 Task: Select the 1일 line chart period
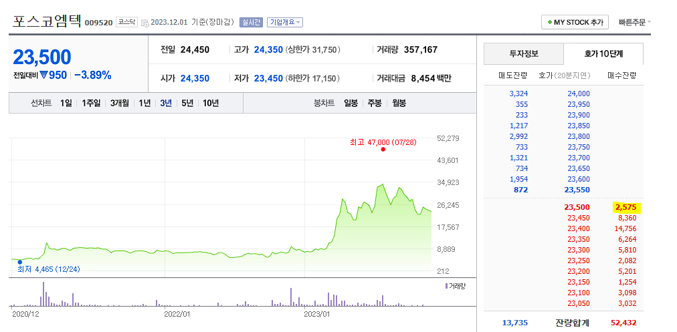pos(66,103)
